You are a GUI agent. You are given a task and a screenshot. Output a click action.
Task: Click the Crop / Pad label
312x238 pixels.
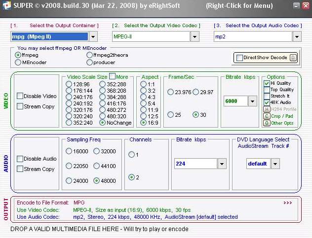pos(282,116)
